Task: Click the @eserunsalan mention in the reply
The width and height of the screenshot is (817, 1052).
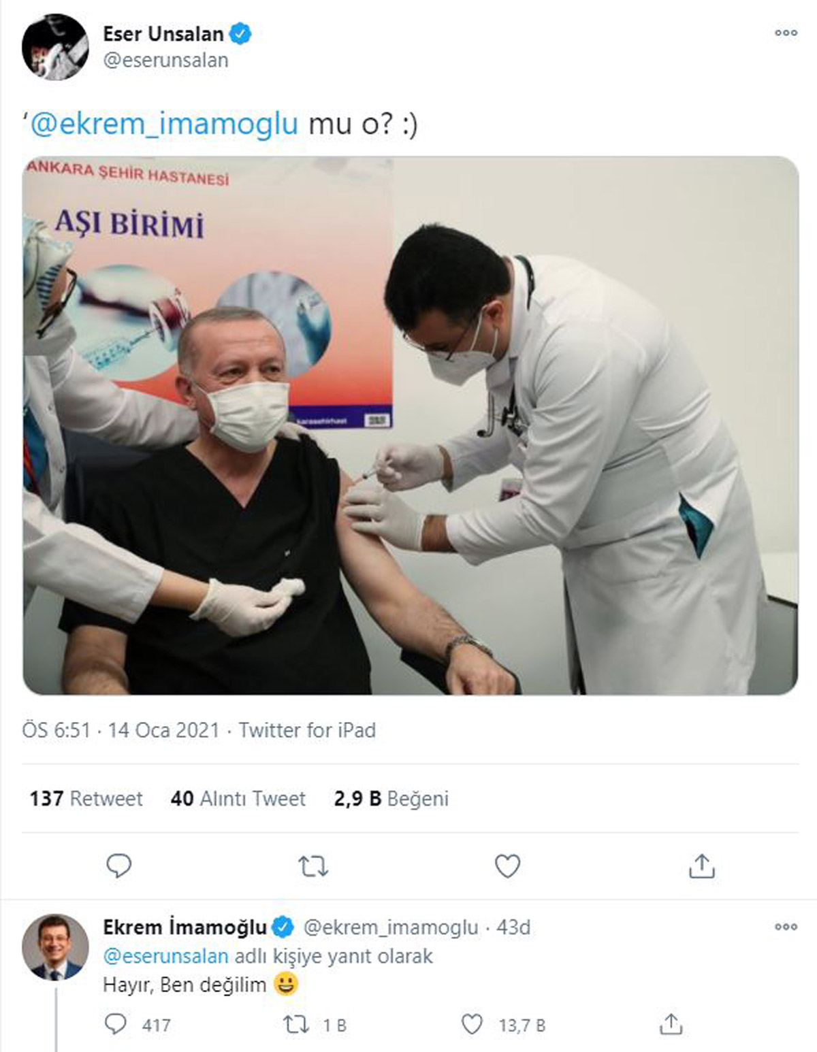Action: (x=165, y=956)
